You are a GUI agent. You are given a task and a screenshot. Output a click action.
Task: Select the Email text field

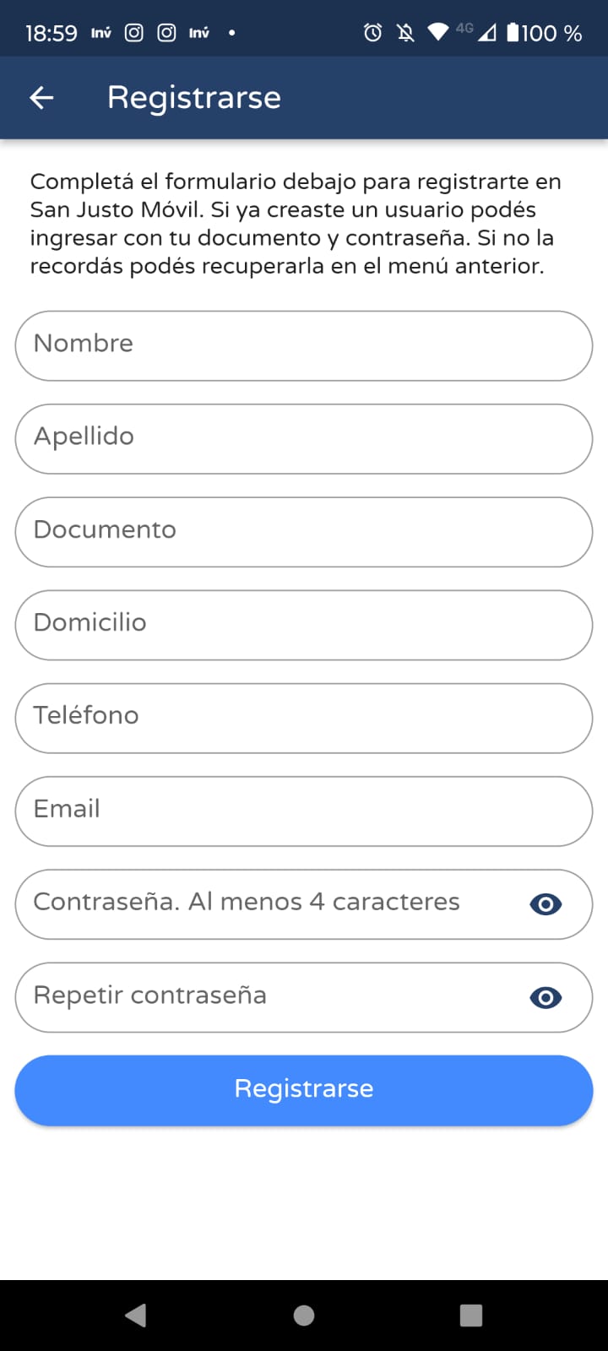coord(304,811)
